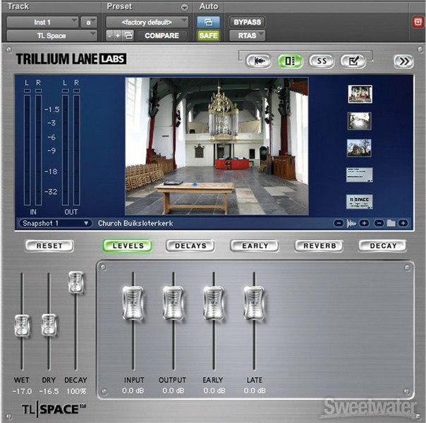Click minus button left of folder icon
The image size is (426, 423).
[x=379, y=223]
